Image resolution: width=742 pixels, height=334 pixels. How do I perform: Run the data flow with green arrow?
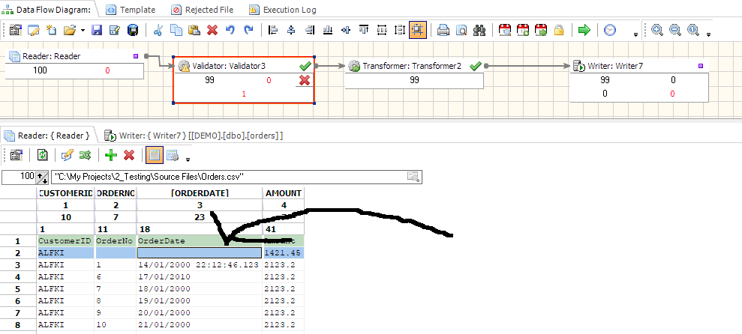(584, 30)
